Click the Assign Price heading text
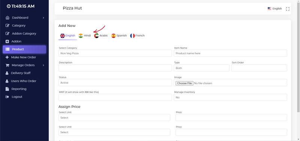Viewport: 300px width, 141px height. 69,107
